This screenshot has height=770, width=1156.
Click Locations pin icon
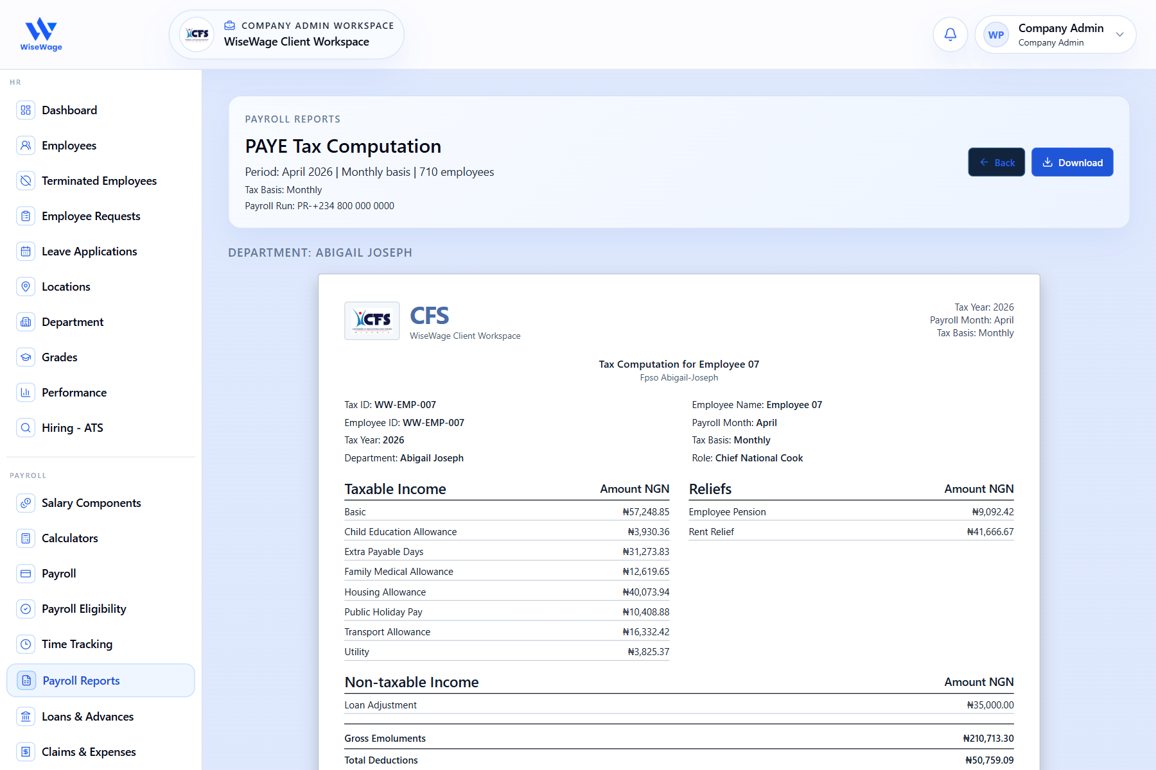coord(26,287)
